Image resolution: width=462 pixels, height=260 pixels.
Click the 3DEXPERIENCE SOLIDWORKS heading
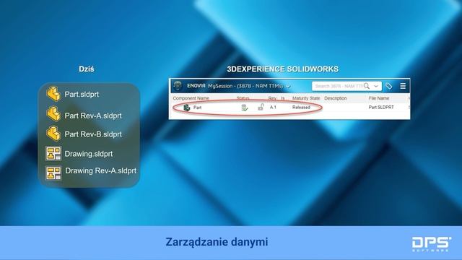[x=282, y=69]
